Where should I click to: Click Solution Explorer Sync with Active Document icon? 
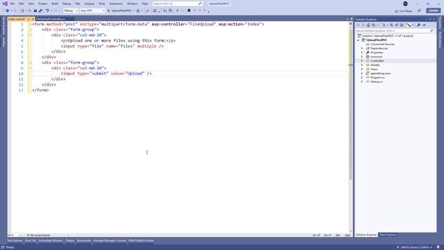click(391, 25)
